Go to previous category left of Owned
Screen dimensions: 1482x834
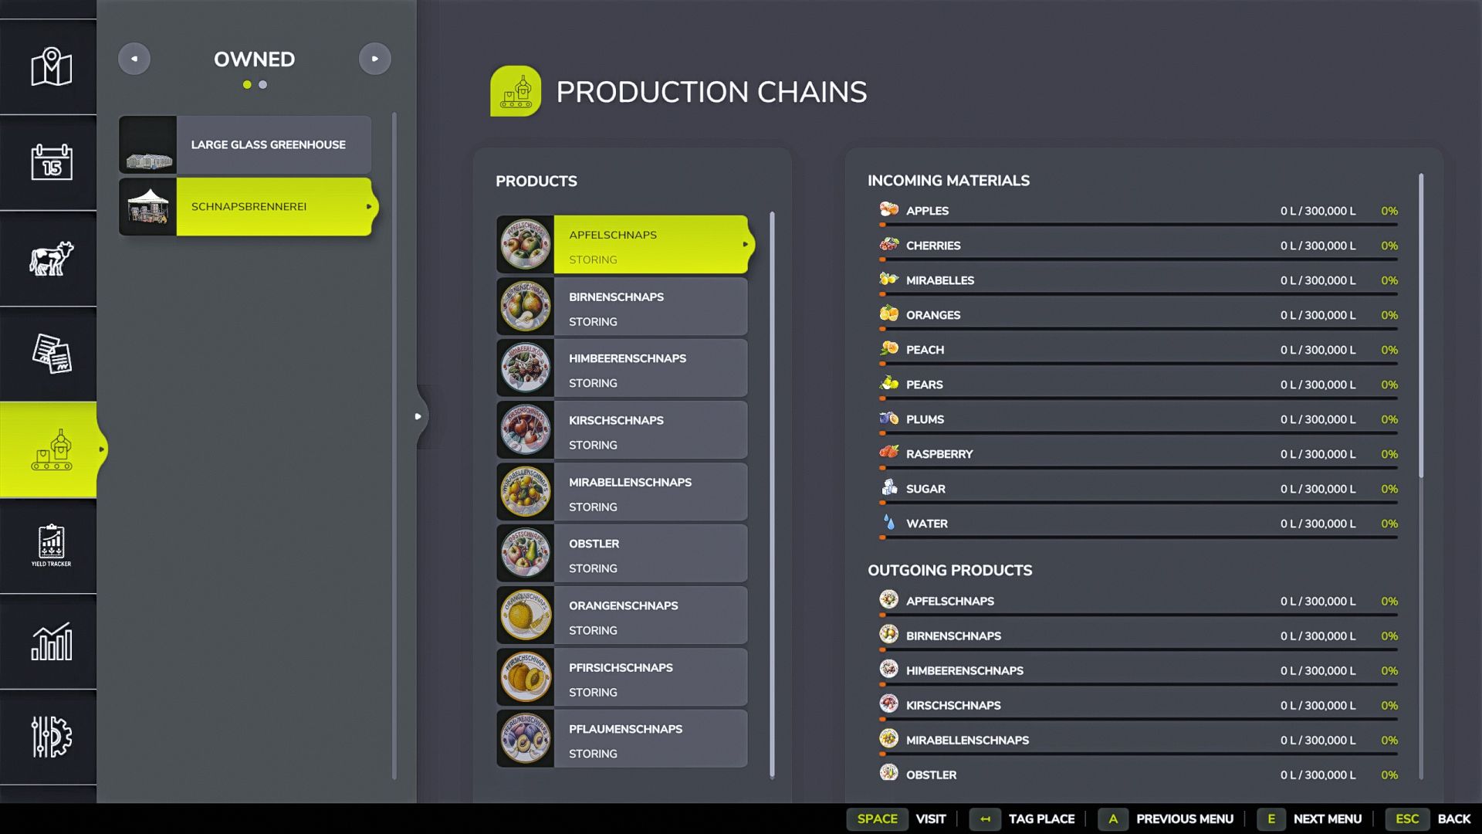click(x=134, y=59)
